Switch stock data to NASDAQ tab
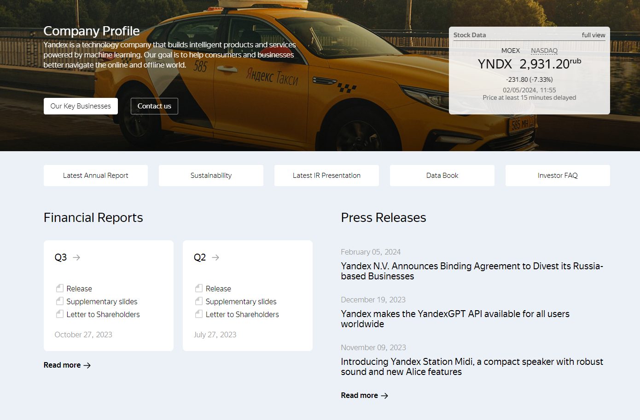Image resolution: width=640 pixels, height=420 pixels. pyautogui.click(x=544, y=51)
